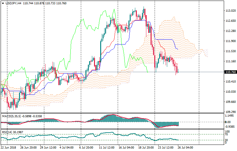Screen dimensions: 237x151
Task: Click the 109.290 price axis label
Action: tap(230, 112)
